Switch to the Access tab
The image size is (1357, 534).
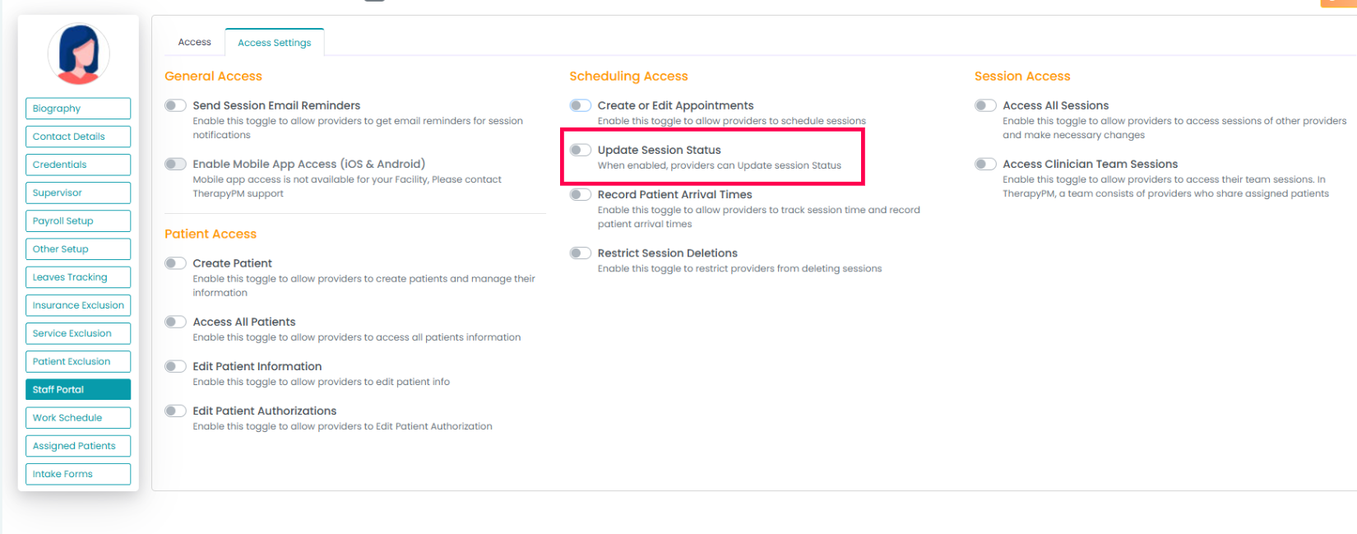pos(194,42)
